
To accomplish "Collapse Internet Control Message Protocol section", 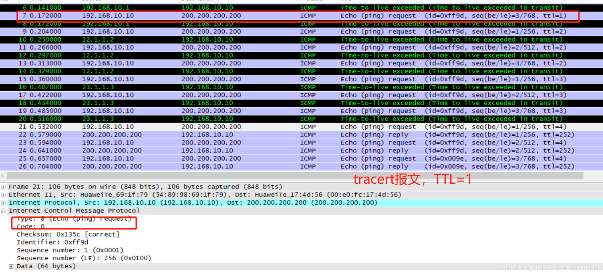I will pos(4,211).
